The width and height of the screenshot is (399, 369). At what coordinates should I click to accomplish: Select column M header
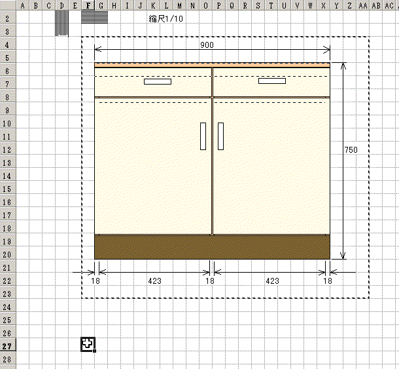pos(180,5)
